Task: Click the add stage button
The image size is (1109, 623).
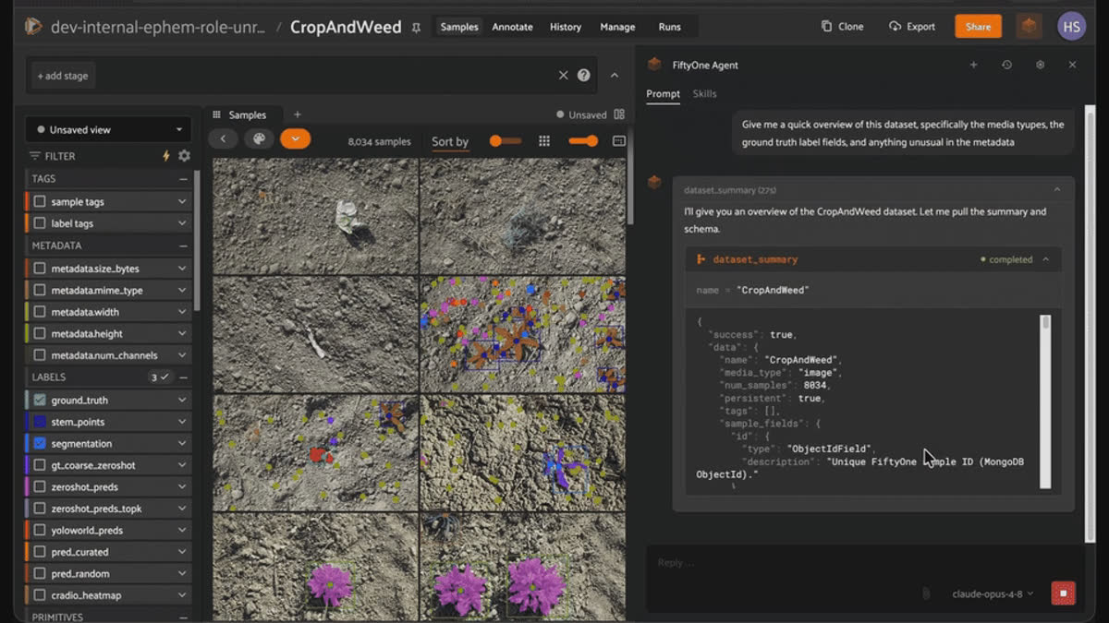Action: 63,76
